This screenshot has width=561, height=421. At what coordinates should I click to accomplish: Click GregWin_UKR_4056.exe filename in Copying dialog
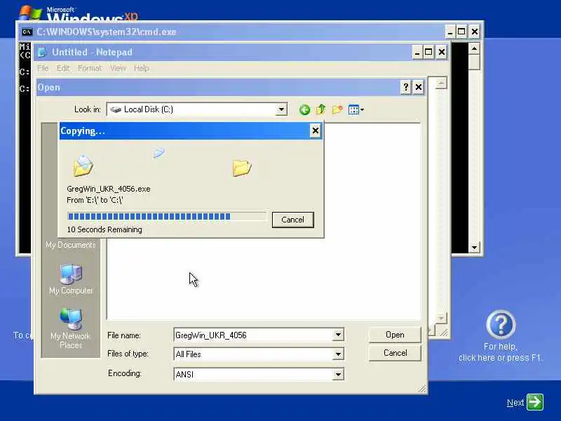109,189
